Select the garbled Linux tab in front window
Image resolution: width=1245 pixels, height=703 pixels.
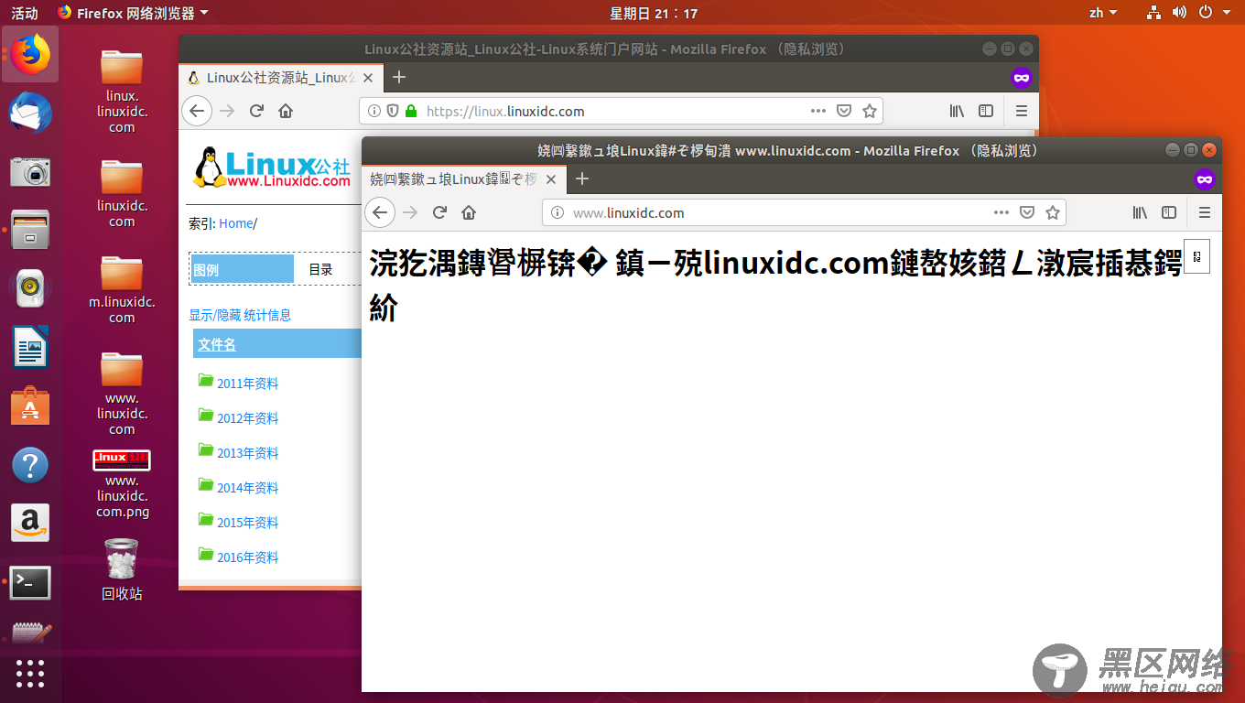(464, 179)
